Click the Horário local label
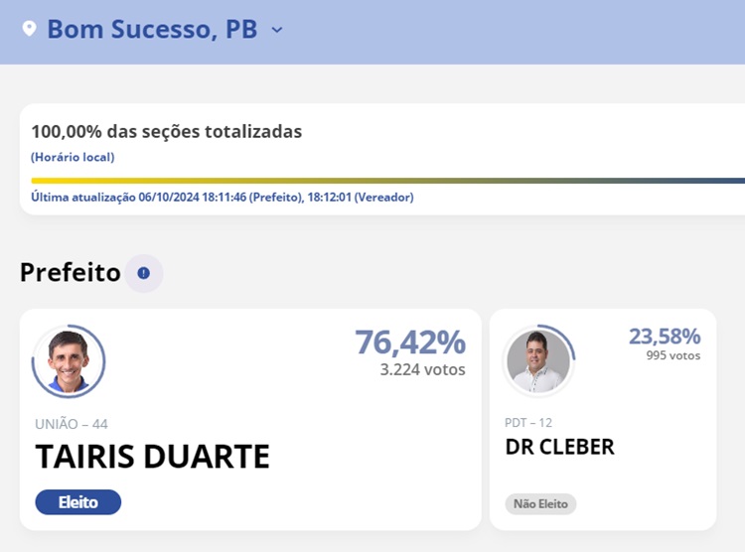The height and width of the screenshot is (552, 745). pos(73,157)
